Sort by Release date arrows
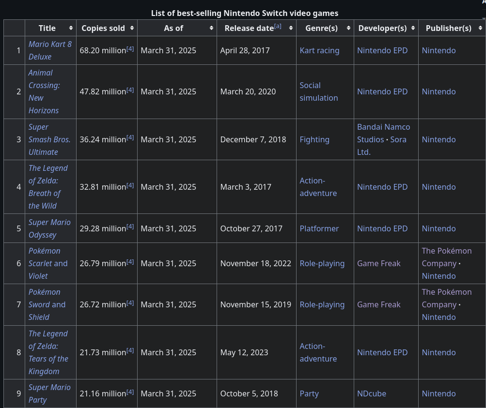486x408 pixels. (x=291, y=28)
